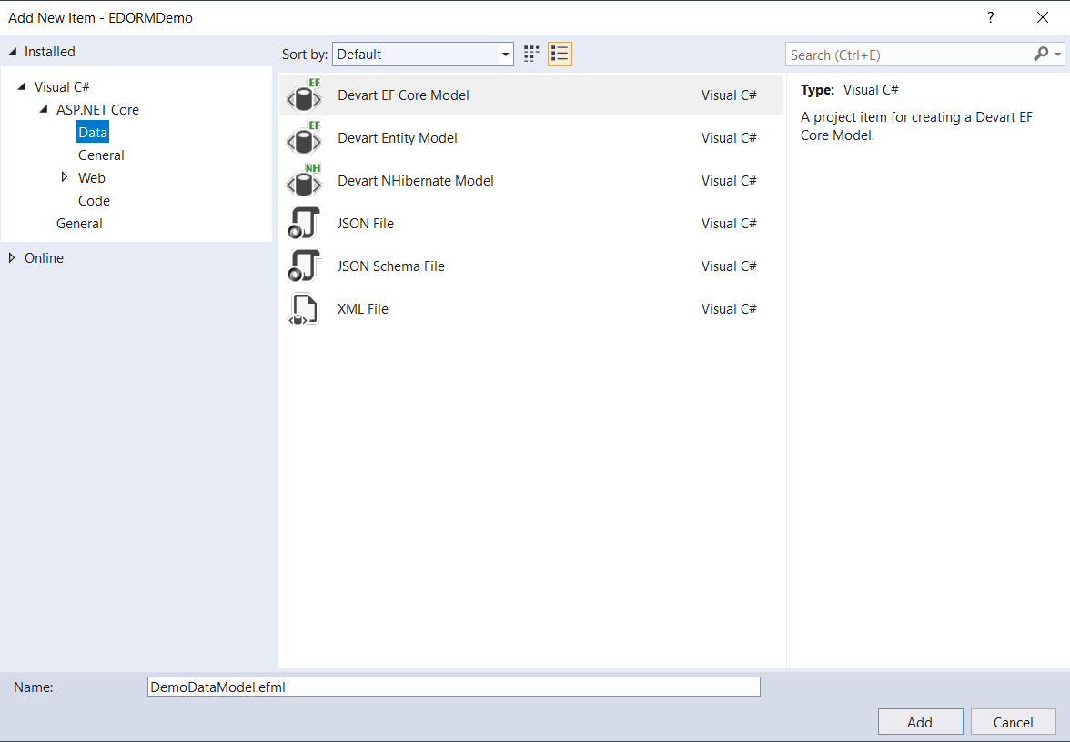This screenshot has height=742, width=1070.
Task: Click Visual C# in the XML File row
Action: click(729, 309)
